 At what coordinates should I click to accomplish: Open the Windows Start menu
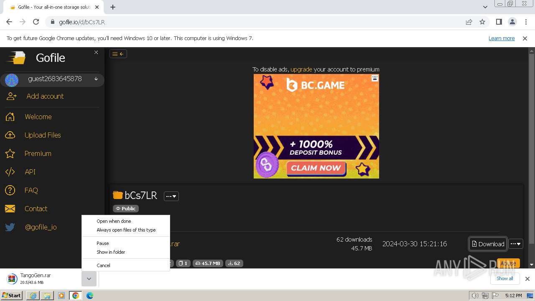tap(12, 296)
